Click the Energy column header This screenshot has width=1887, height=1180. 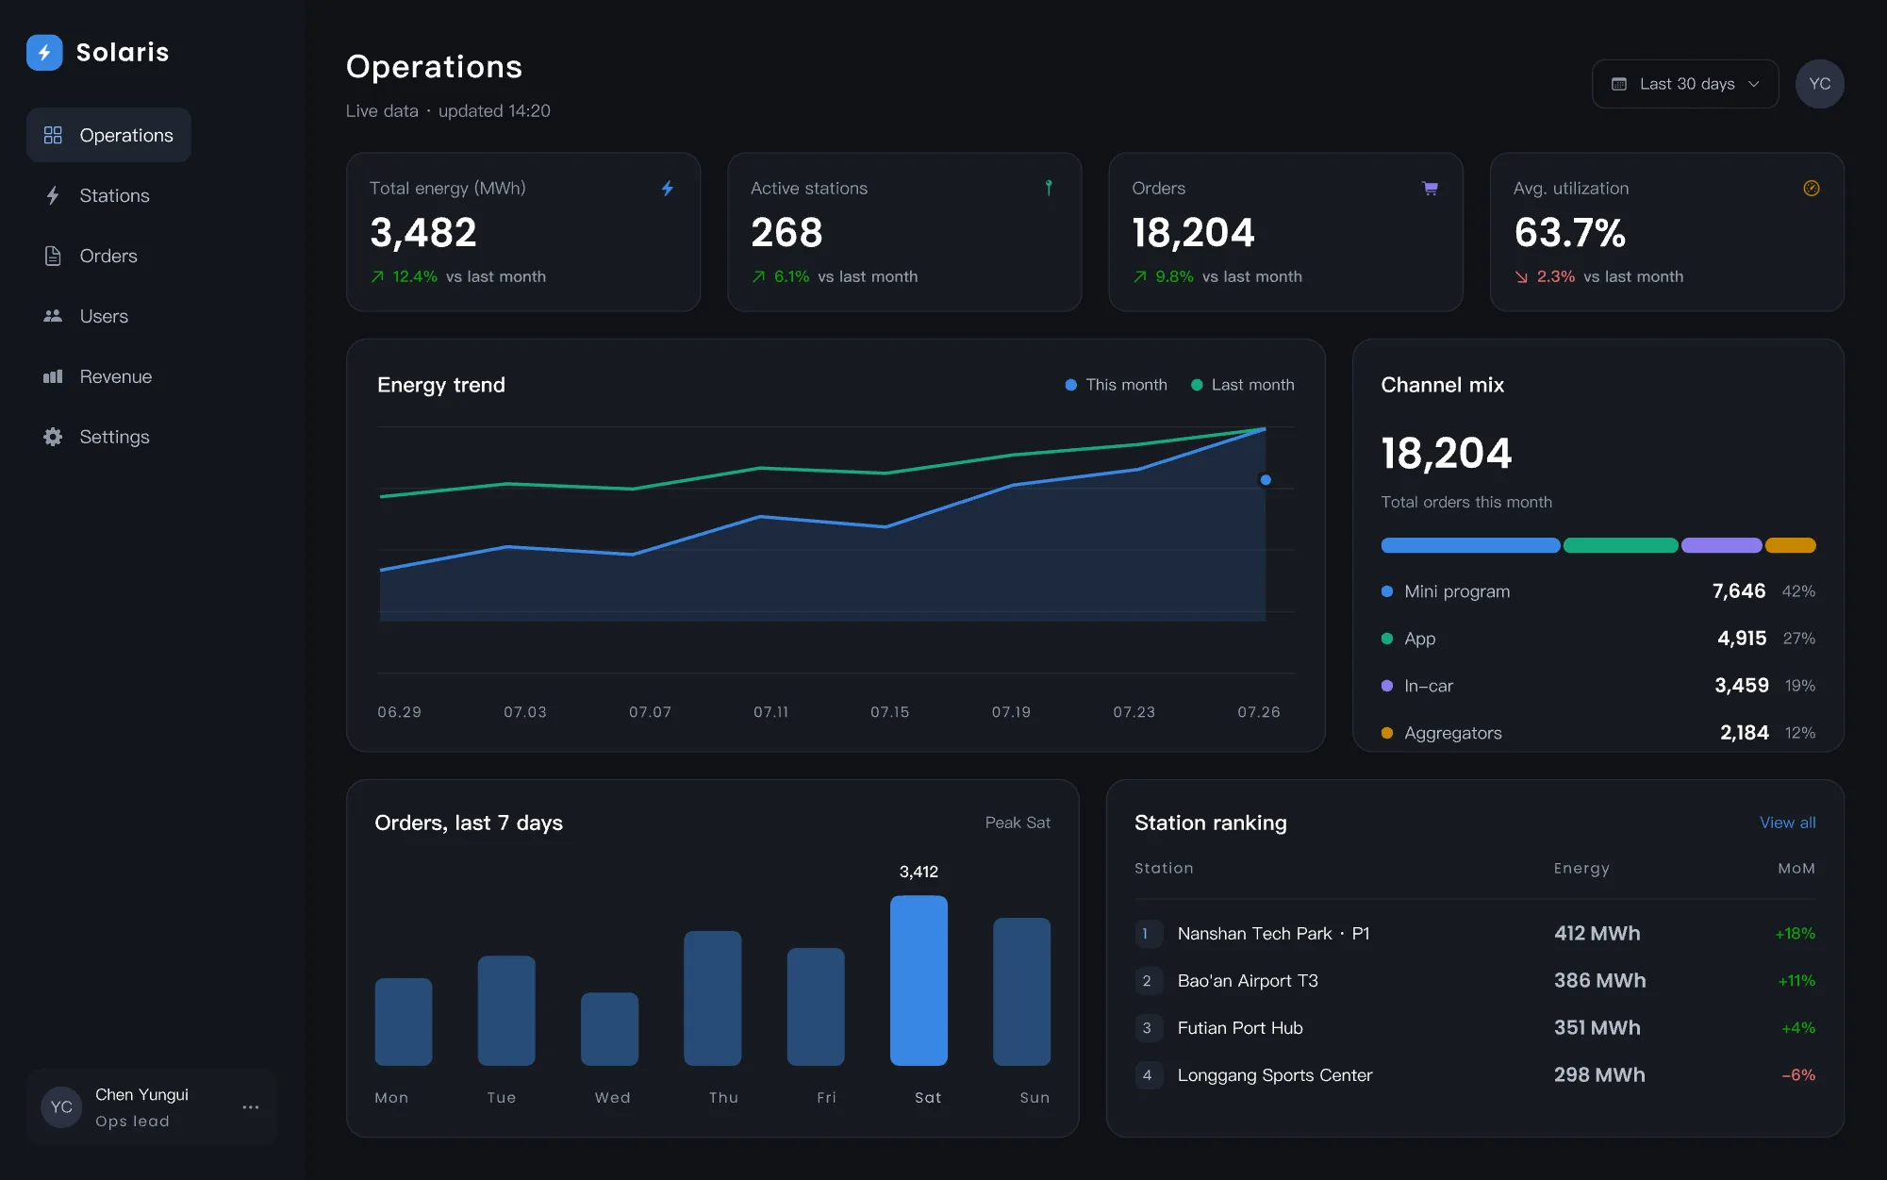tap(1581, 869)
